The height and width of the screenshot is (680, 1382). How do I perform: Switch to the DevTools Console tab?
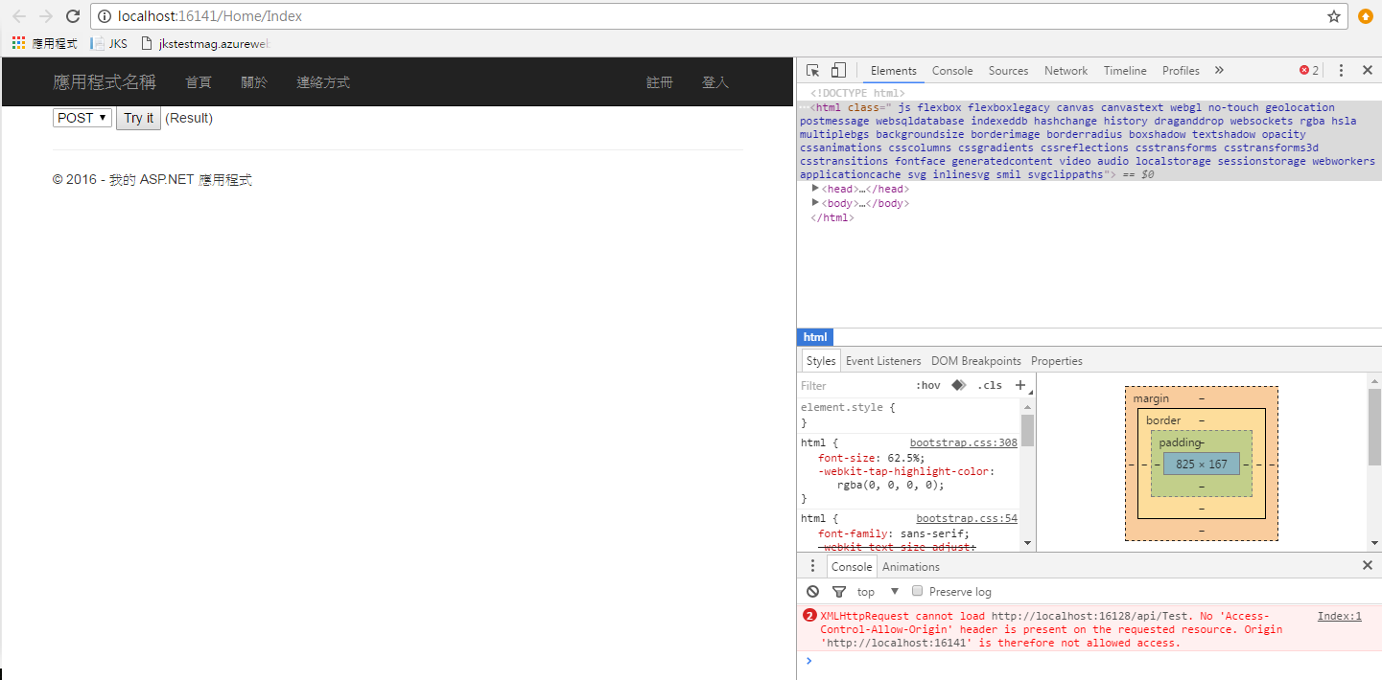[952, 71]
